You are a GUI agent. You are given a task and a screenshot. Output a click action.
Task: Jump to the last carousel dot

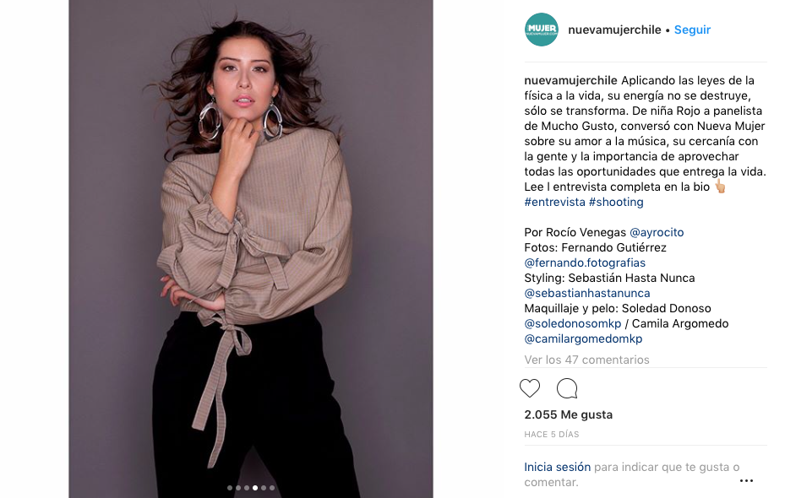click(x=272, y=488)
